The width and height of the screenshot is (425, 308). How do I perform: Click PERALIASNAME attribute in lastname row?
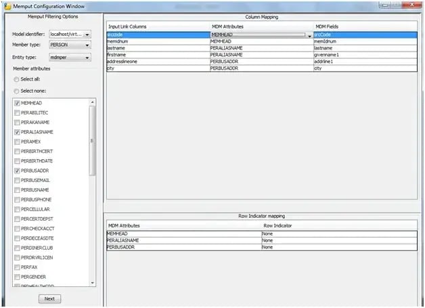[262, 48]
